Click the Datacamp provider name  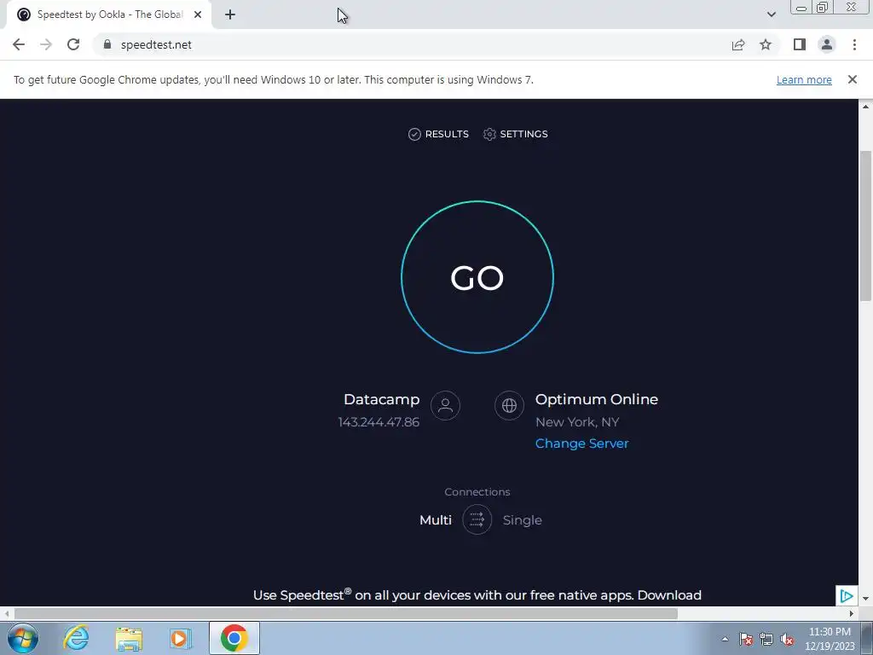(x=381, y=399)
